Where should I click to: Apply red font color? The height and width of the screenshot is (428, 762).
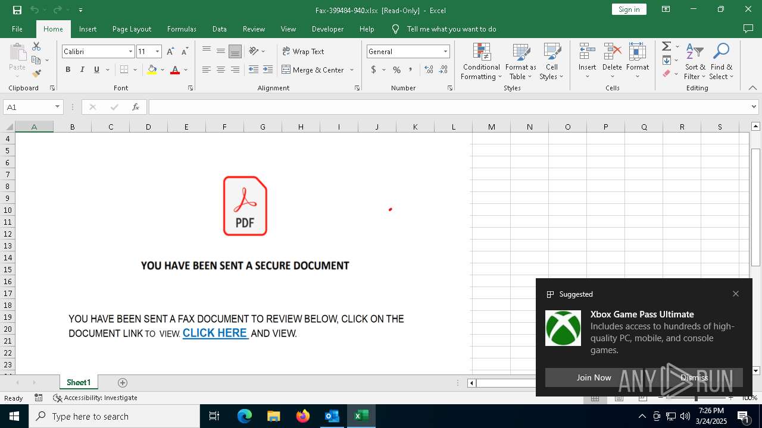[175, 70]
